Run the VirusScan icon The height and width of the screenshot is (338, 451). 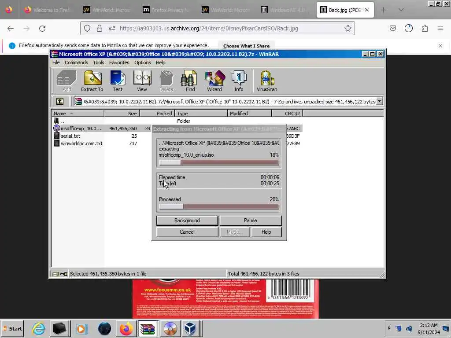267,81
